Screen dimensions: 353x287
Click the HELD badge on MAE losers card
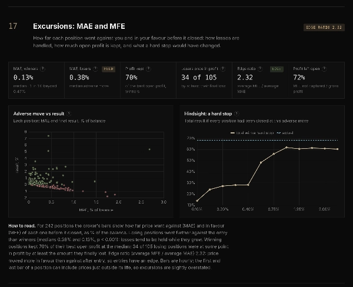point(108,69)
